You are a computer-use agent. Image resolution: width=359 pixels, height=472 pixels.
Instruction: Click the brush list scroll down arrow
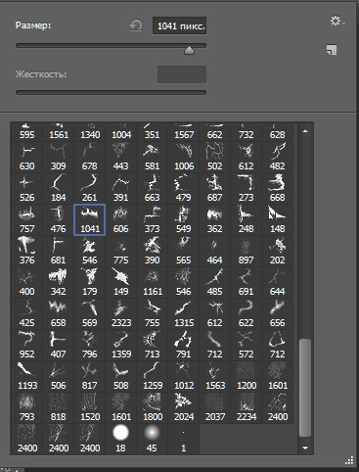click(x=305, y=448)
